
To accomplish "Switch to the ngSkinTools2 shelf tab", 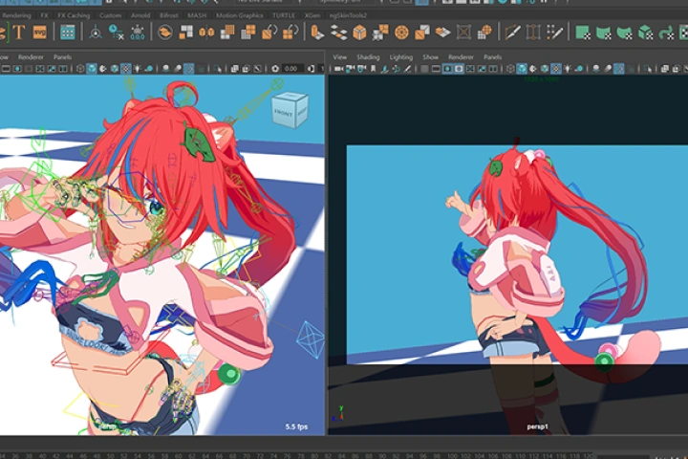I will [x=348, y=15].
